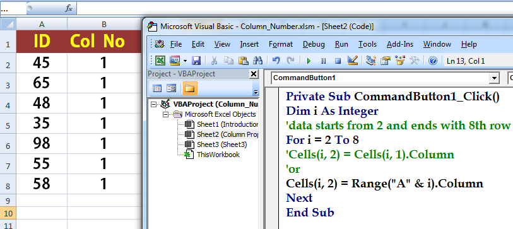
Task: Close the Project - VBAProject panel
Action: 254,74
